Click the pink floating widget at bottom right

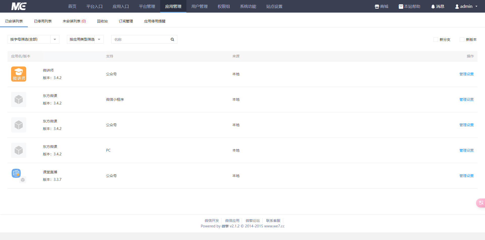pyautogui.click(x=480, y=203)
